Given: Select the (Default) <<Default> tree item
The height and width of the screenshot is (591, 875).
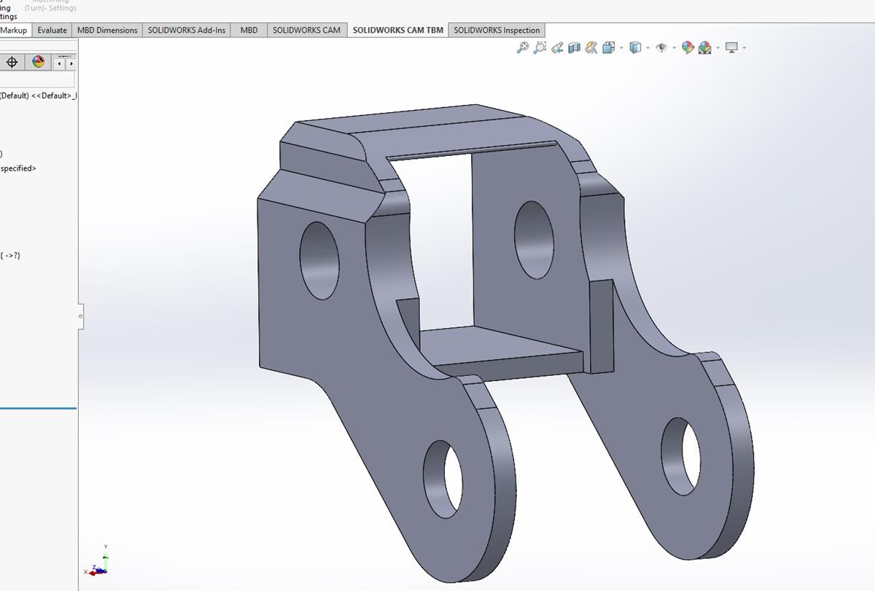Looking at the screenshot, I should pyautogui.click(x=38, y=95).
